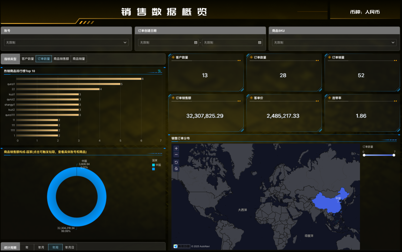Reset the map view with rotate icon
The image size is (402, 252).
click(176, 163)
